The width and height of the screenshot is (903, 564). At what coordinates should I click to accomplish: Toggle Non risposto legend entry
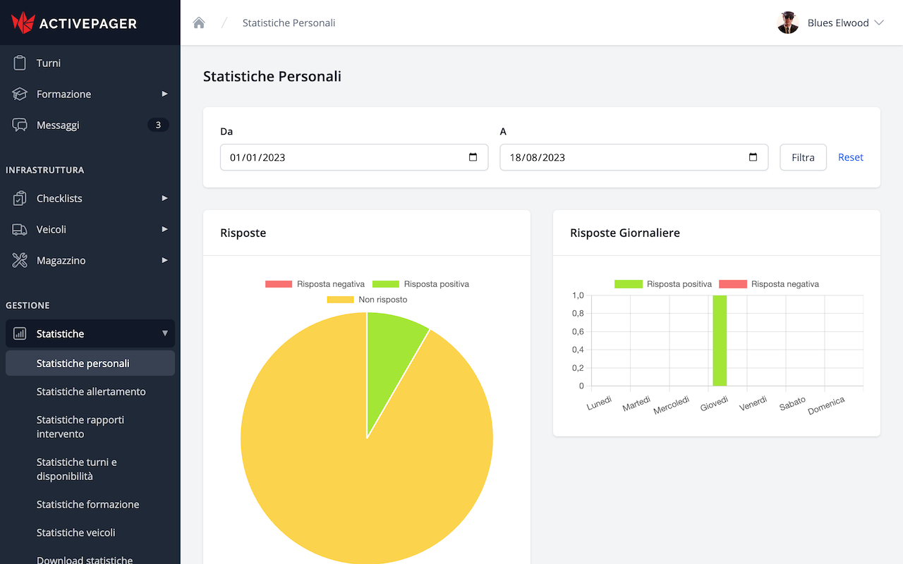point(367,300)
